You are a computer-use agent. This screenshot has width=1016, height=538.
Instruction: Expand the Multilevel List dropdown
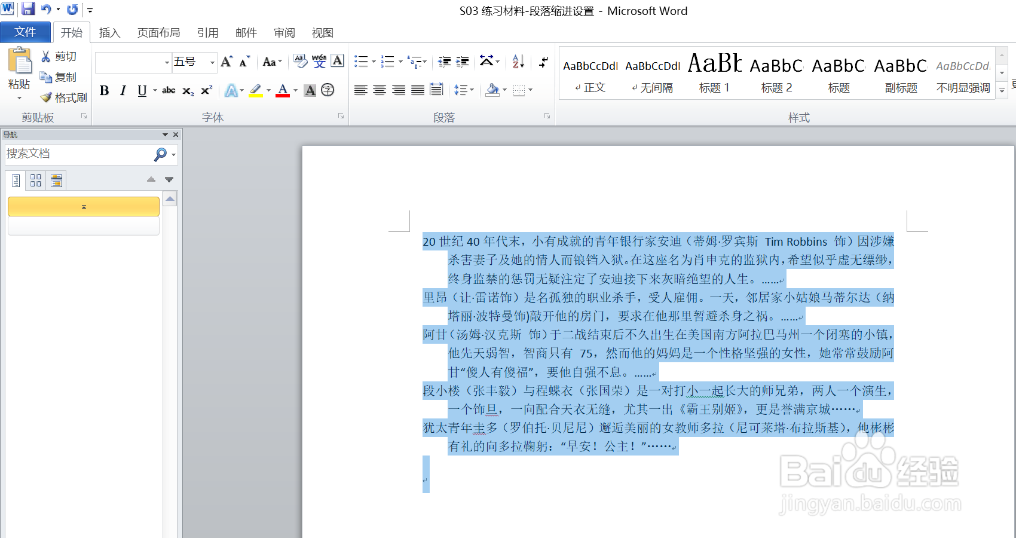425,62
